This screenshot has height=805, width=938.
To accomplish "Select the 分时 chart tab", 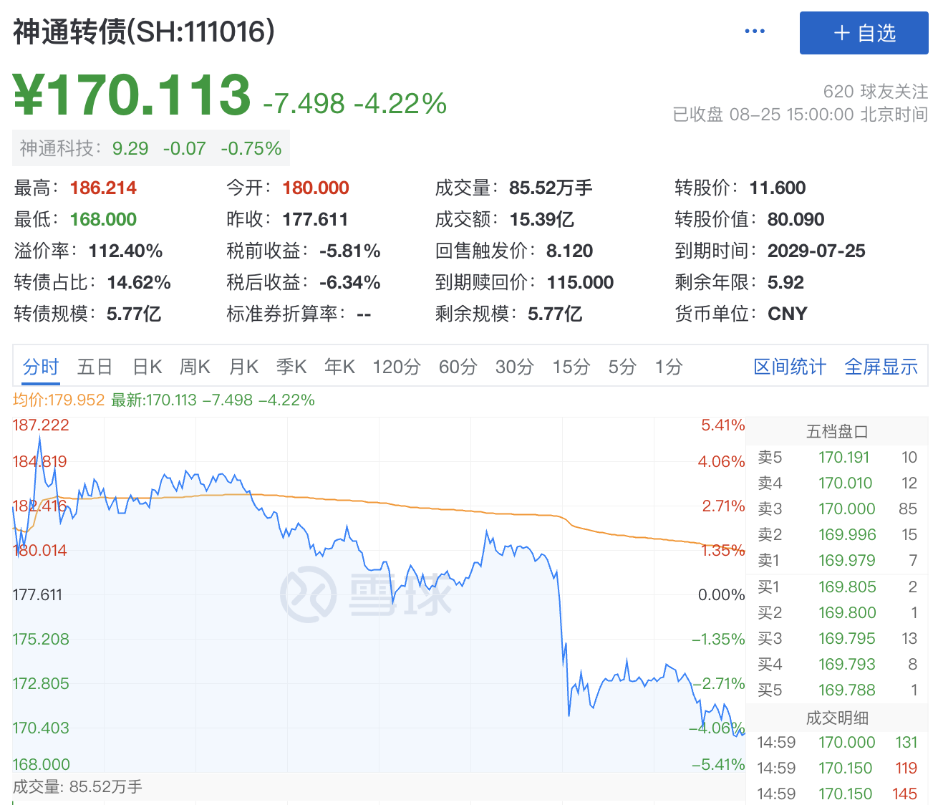I will 41,367.
